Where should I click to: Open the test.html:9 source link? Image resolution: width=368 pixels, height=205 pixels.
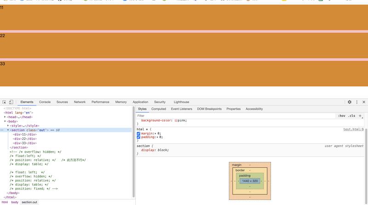tap(353, 129)
